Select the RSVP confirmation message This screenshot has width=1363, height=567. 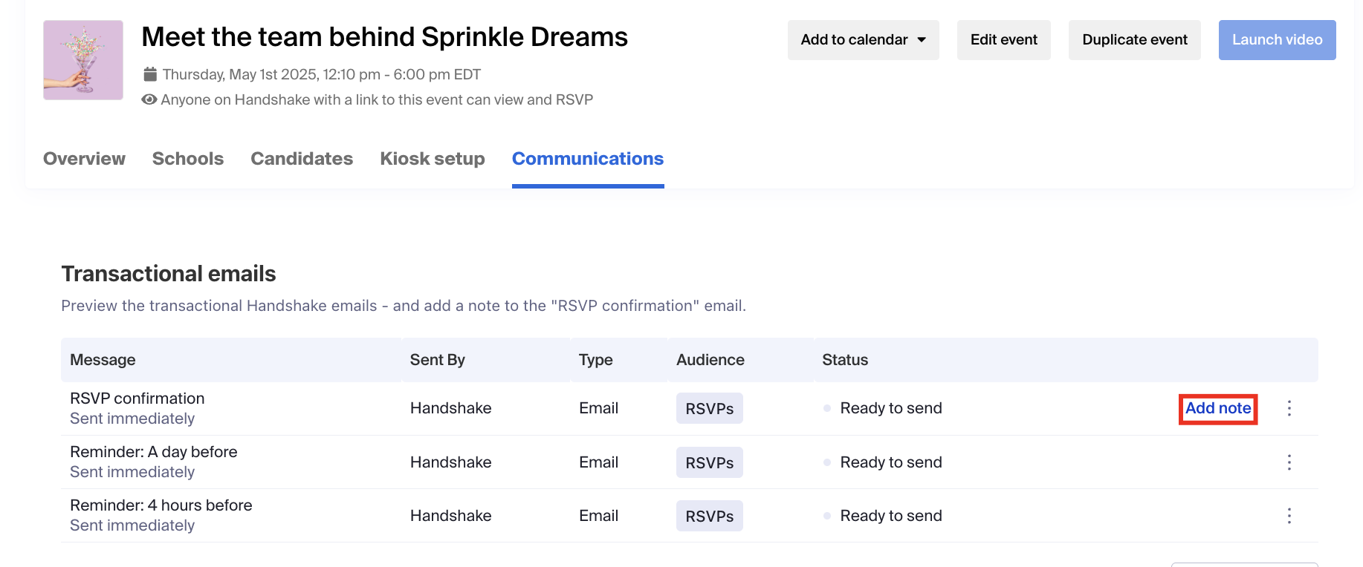137,399
